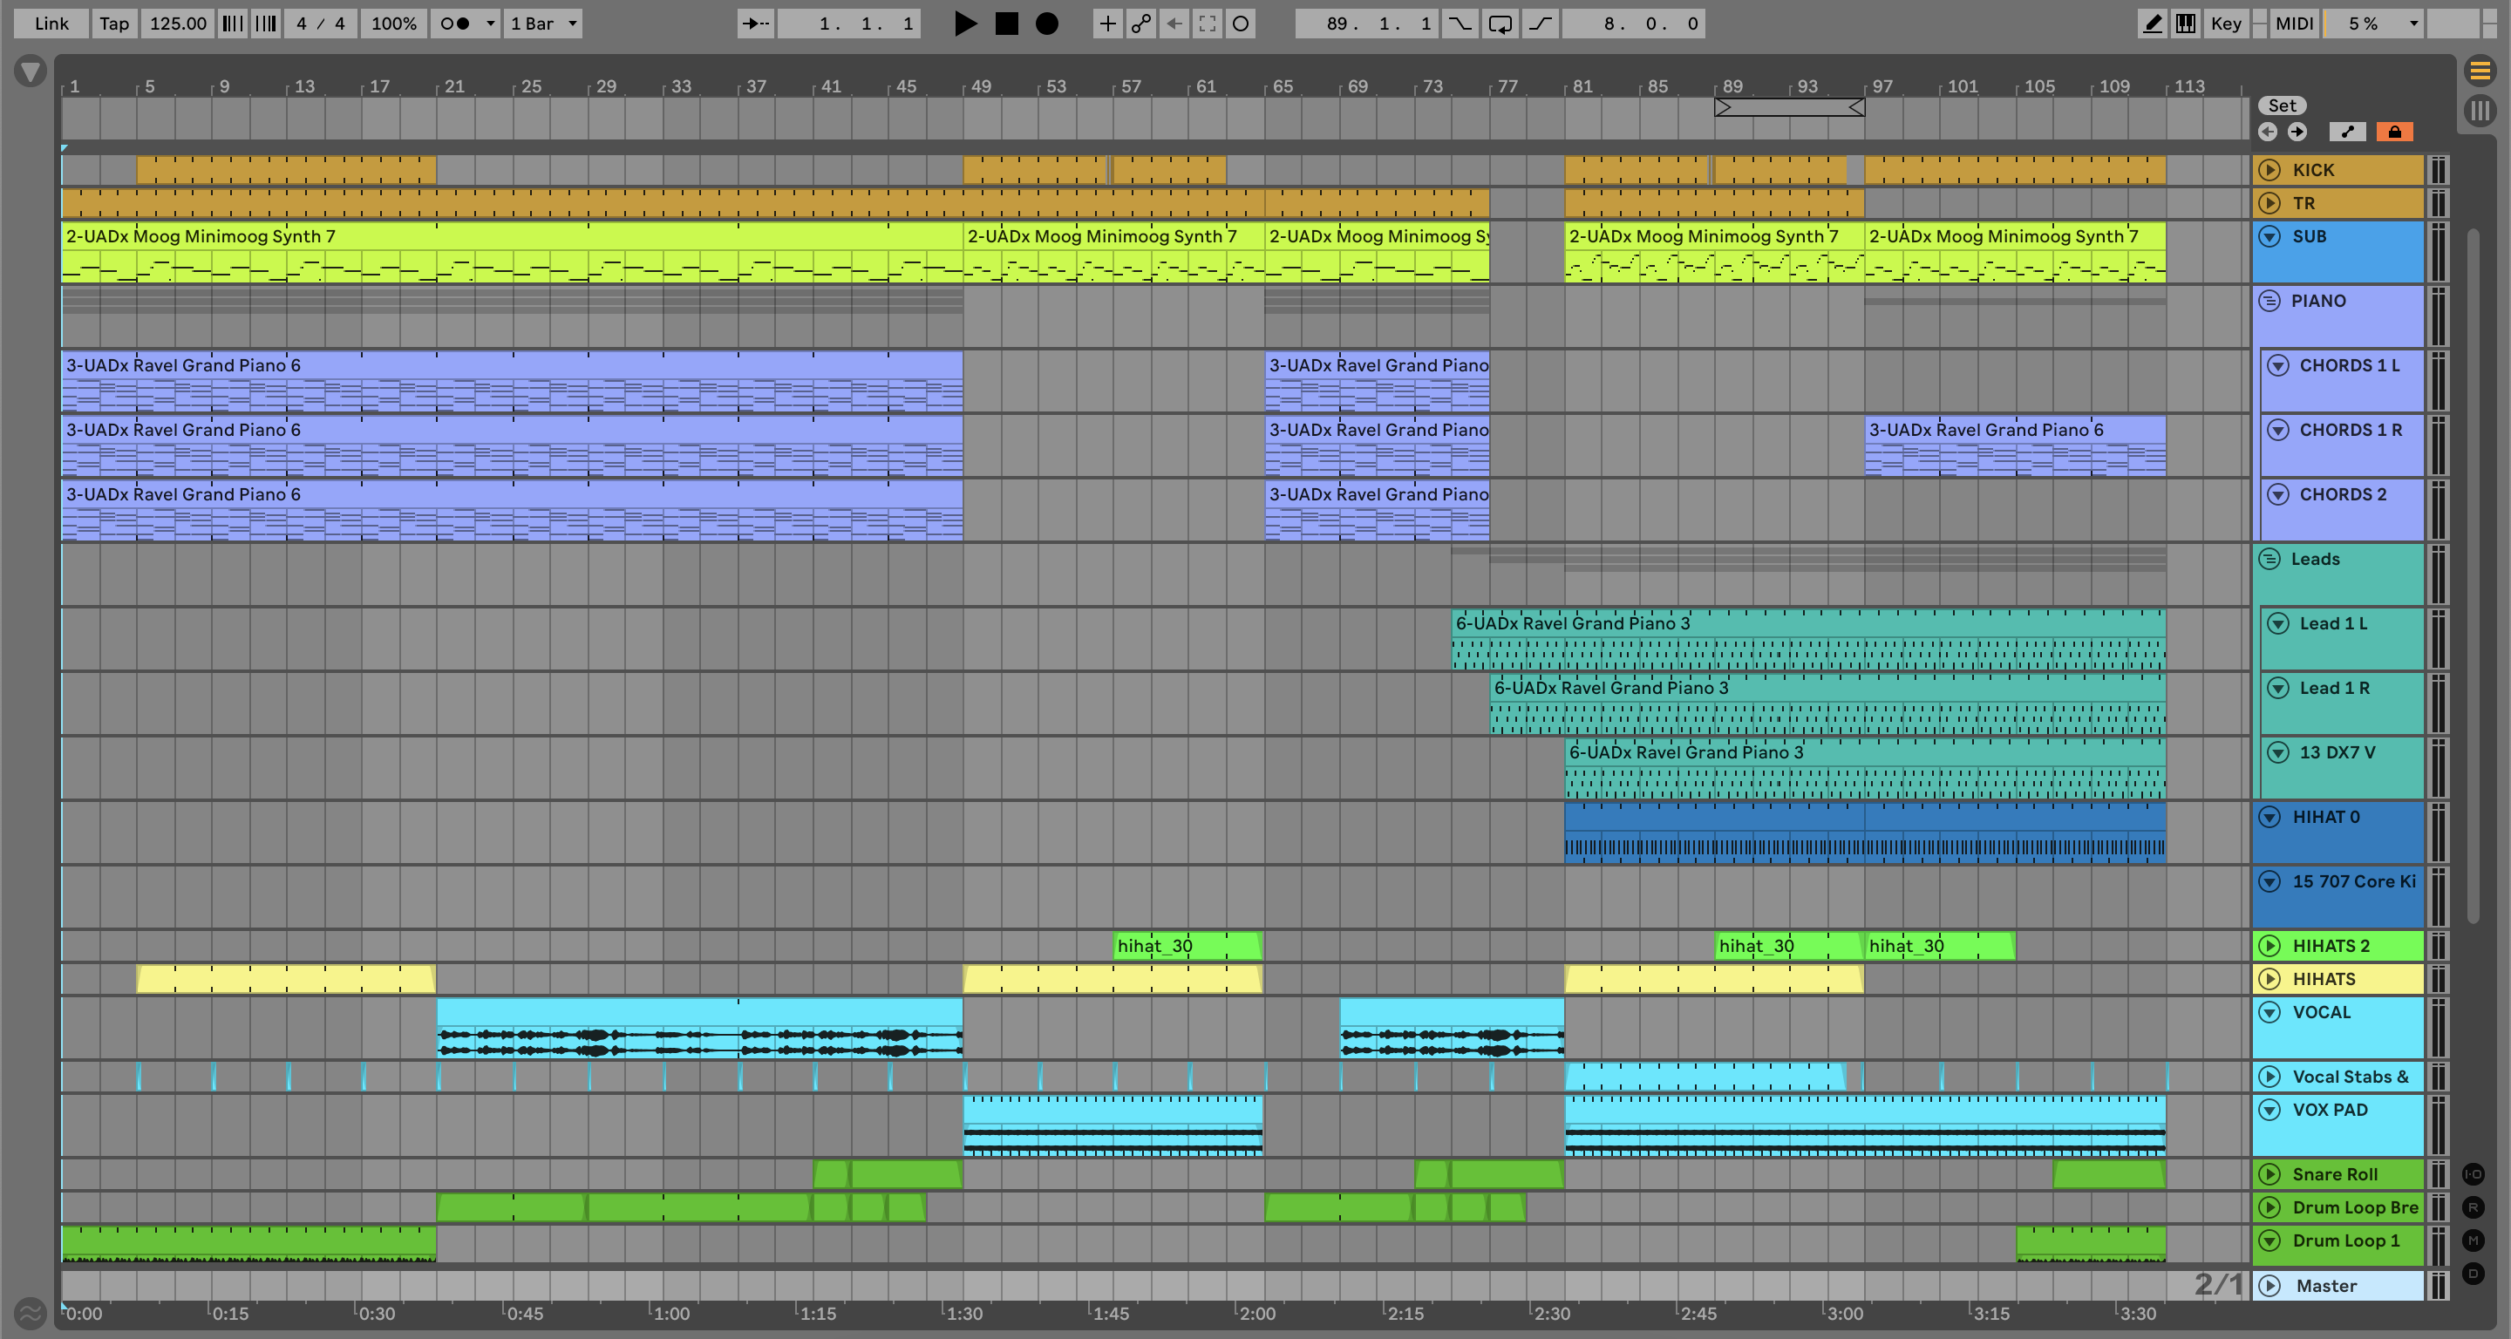Unfold the SUB track

[2269, 236]
